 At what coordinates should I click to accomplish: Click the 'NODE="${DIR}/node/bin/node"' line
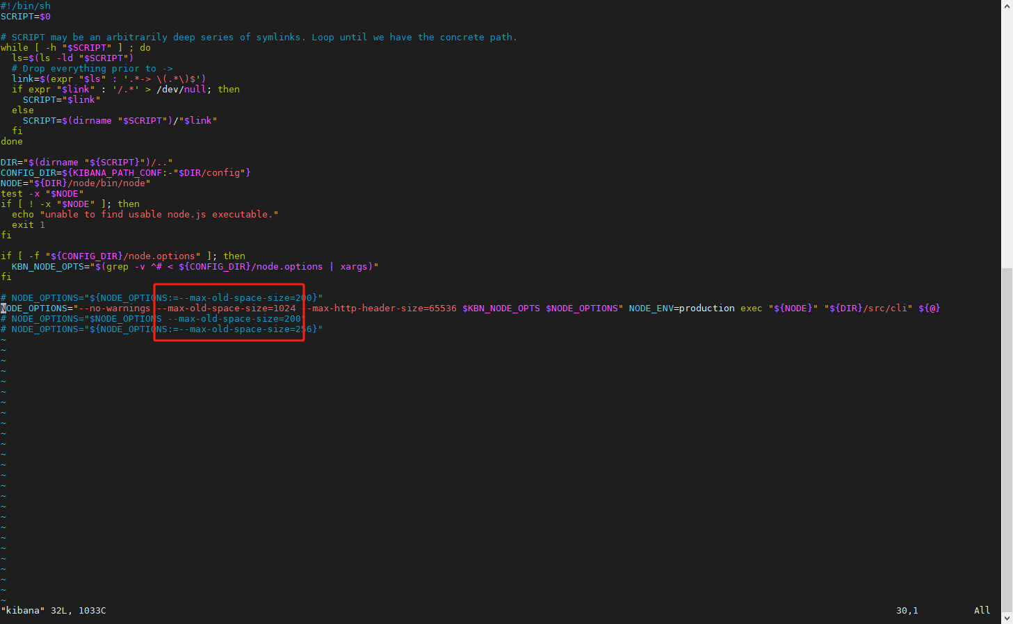click(x=75, y=183)
